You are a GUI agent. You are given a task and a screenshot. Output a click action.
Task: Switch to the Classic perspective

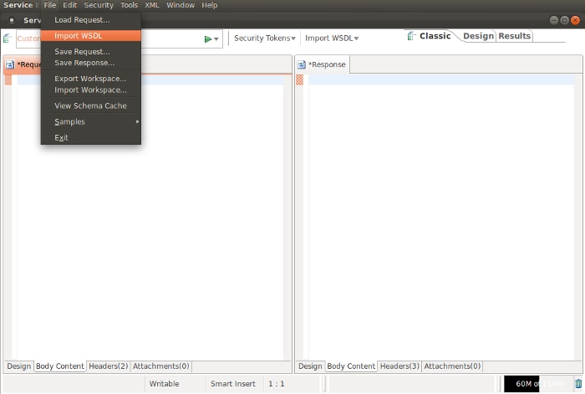pos(435,36)
